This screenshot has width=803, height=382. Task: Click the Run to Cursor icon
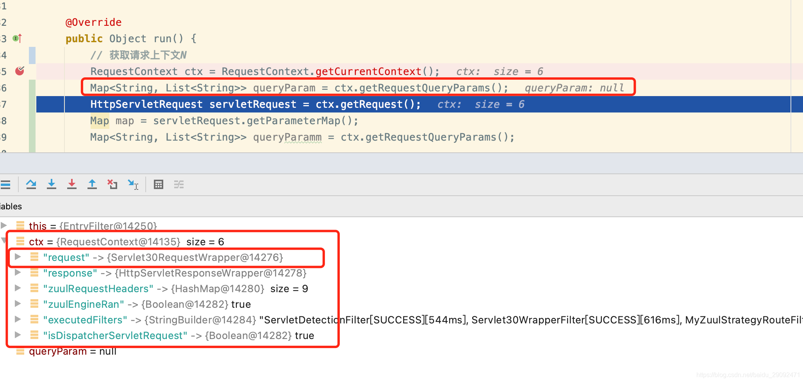coord(133,184)
